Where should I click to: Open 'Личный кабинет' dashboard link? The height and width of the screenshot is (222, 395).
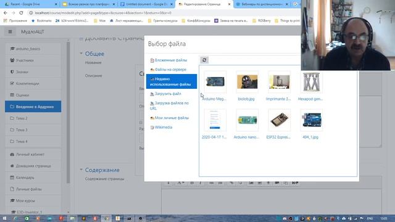click(33, 154)
